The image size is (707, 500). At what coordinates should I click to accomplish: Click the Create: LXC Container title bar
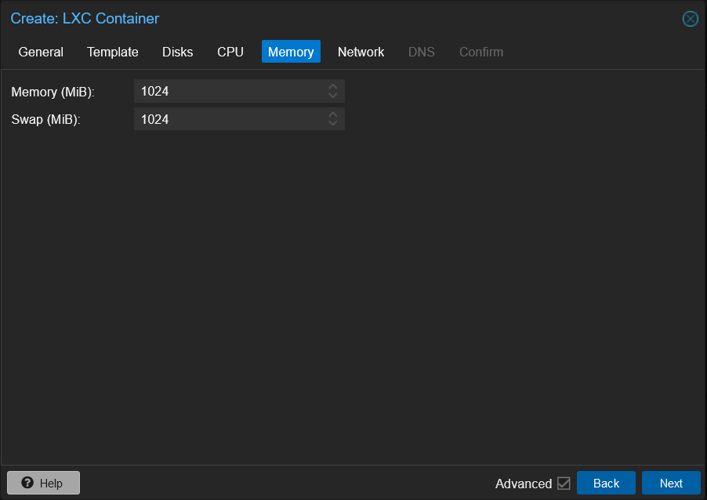tap(85, 18)
